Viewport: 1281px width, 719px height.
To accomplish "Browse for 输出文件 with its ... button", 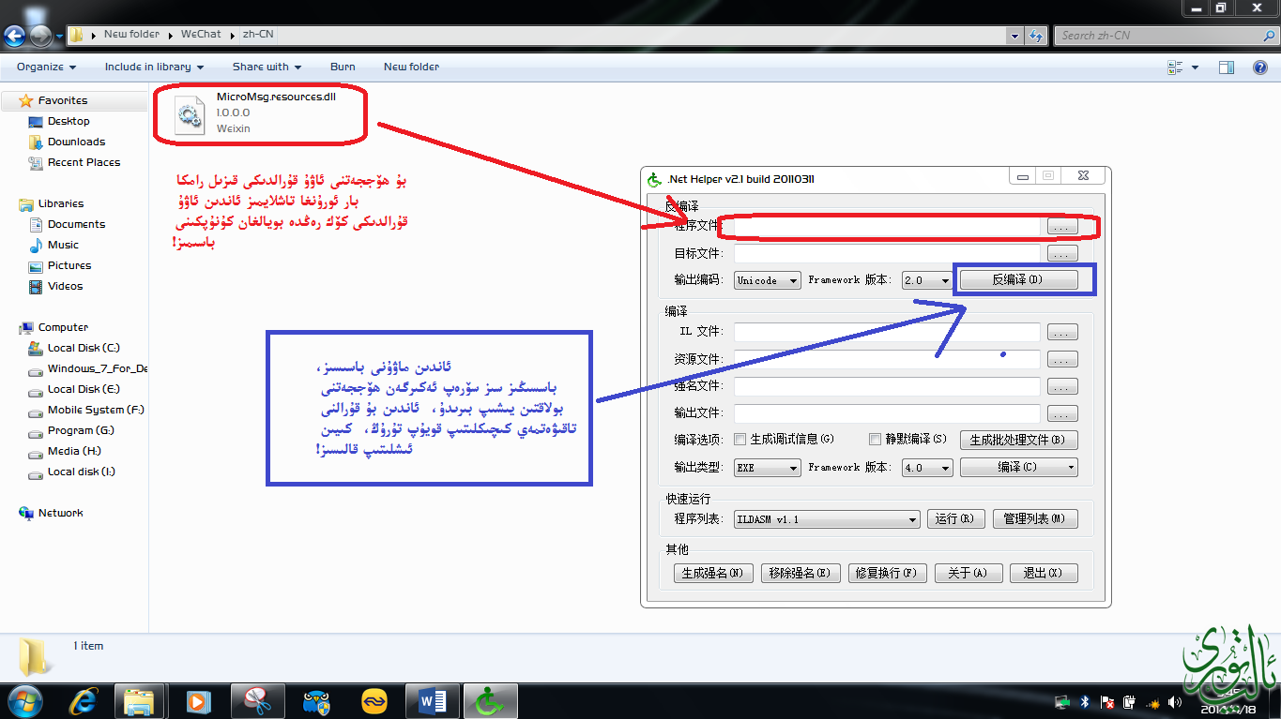I will point(1062,414).
